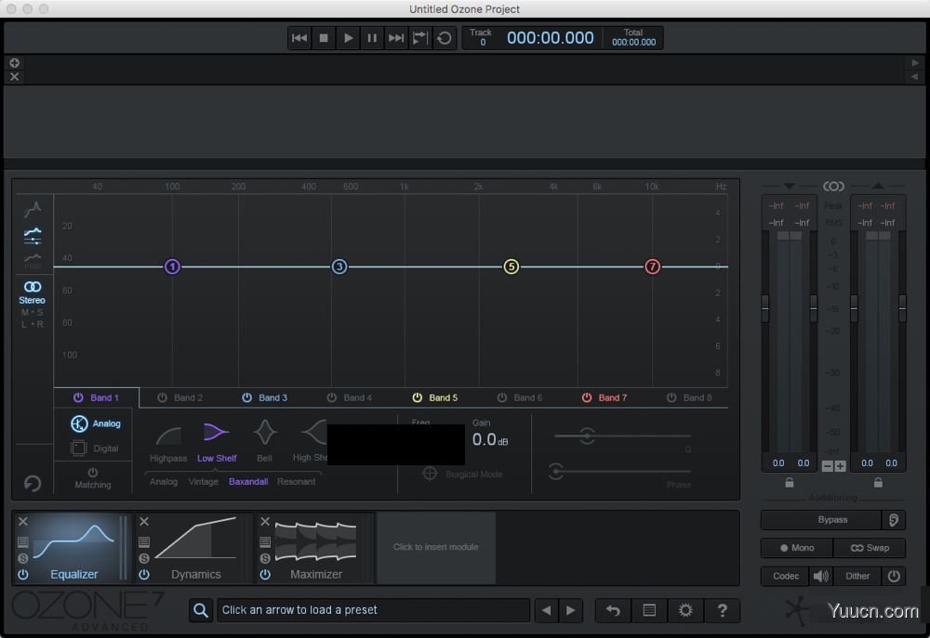Open help with the question mark

coord(722,610)
